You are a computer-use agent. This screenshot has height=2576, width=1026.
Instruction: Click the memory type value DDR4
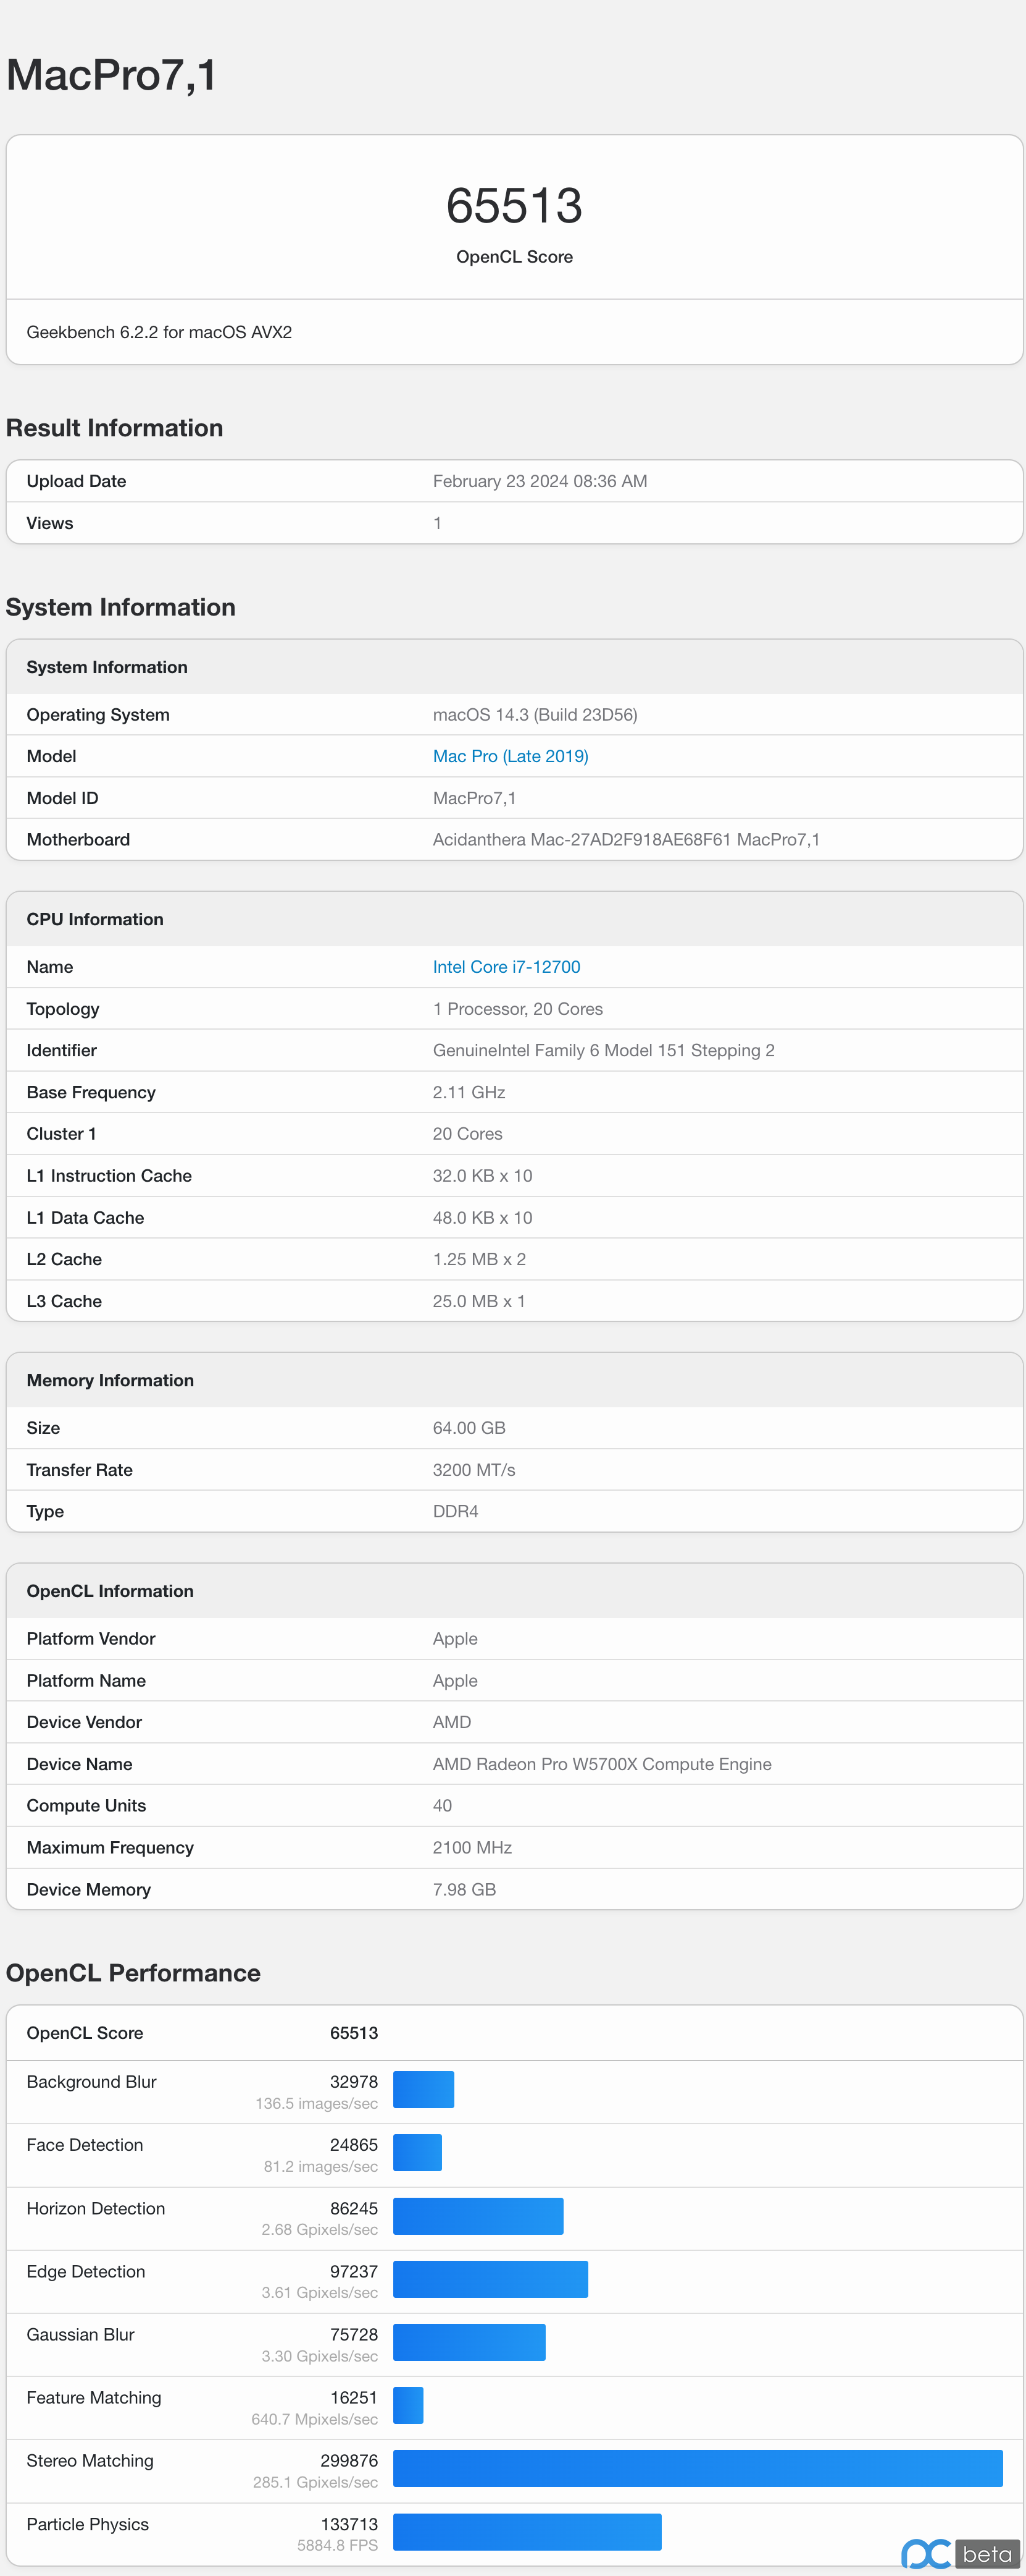pyautogui.click(x=456, y=1511)
